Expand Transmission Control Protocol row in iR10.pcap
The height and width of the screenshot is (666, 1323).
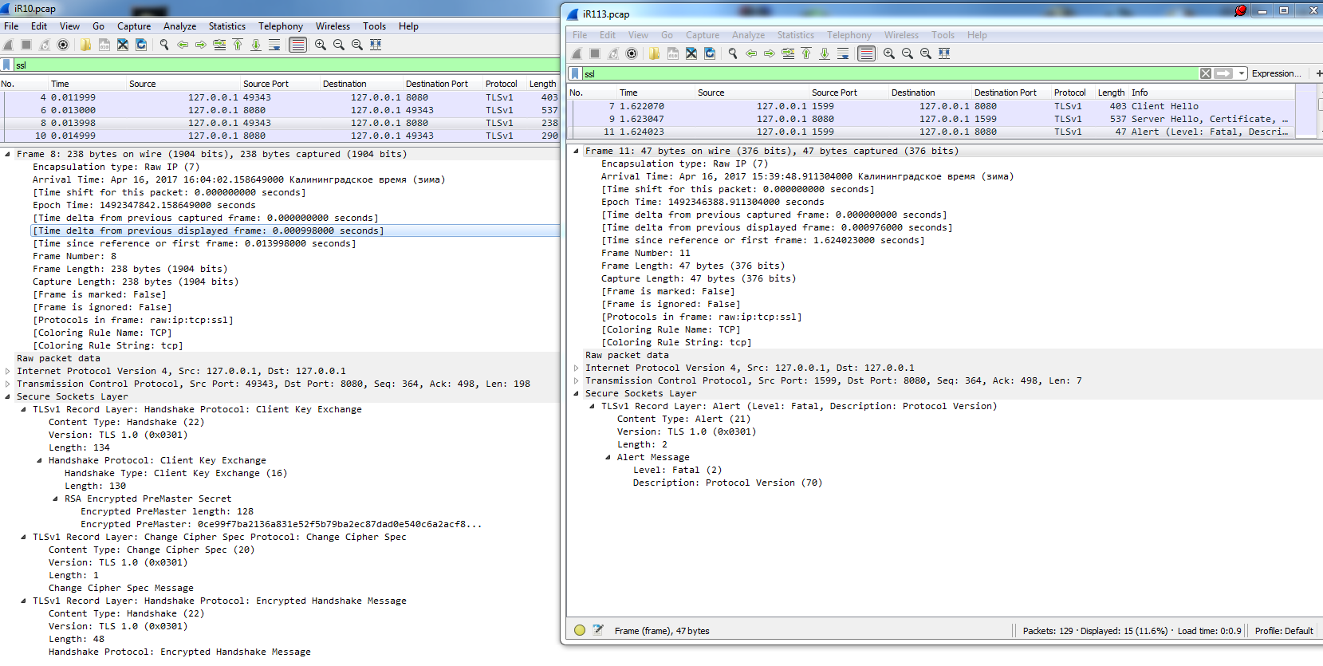tap(7, 384)
